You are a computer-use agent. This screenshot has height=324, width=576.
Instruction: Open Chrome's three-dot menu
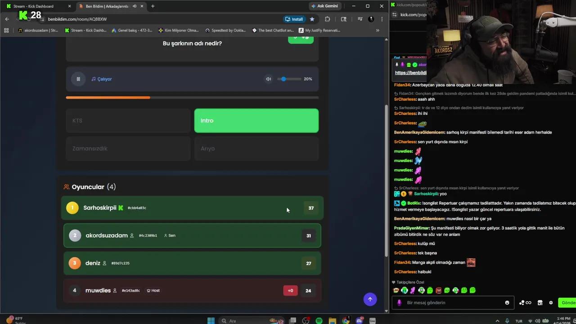pos(382,19)
